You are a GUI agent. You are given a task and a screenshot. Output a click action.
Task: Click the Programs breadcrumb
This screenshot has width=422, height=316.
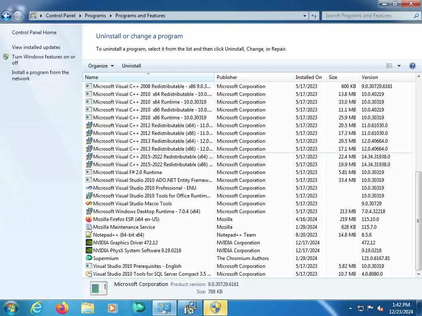95,16
